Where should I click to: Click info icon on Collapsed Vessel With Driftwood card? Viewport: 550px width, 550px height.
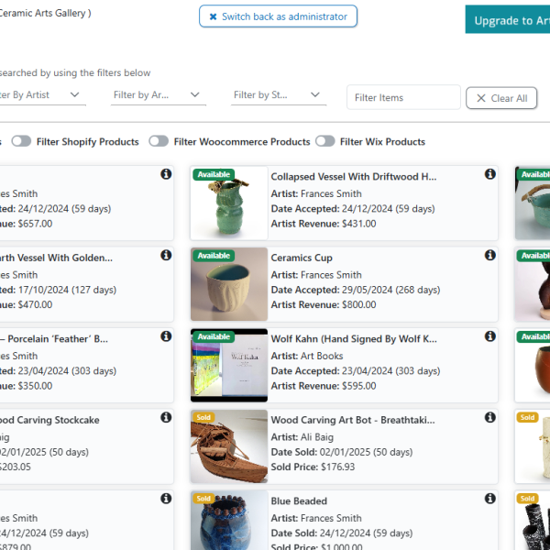(490, 174)
